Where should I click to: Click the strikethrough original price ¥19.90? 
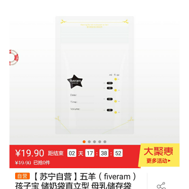click(23, 163)
